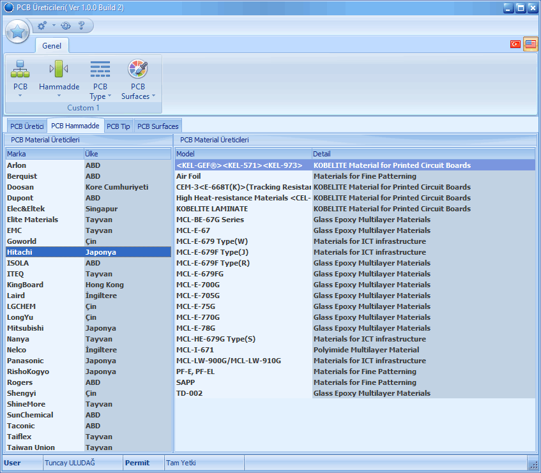Switch language with the Turkish flag icon
The height and width of the screenshot is (473, 541).
coord(515,44)
